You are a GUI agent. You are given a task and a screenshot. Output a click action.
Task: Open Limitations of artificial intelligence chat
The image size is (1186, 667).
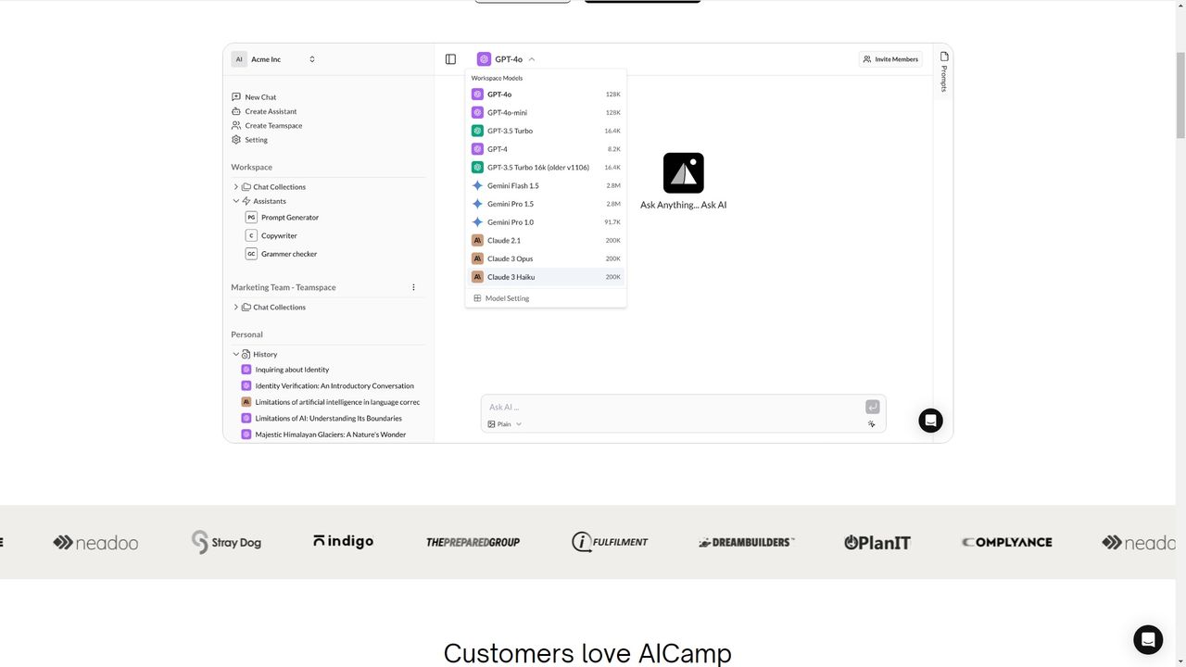(330, 402)
